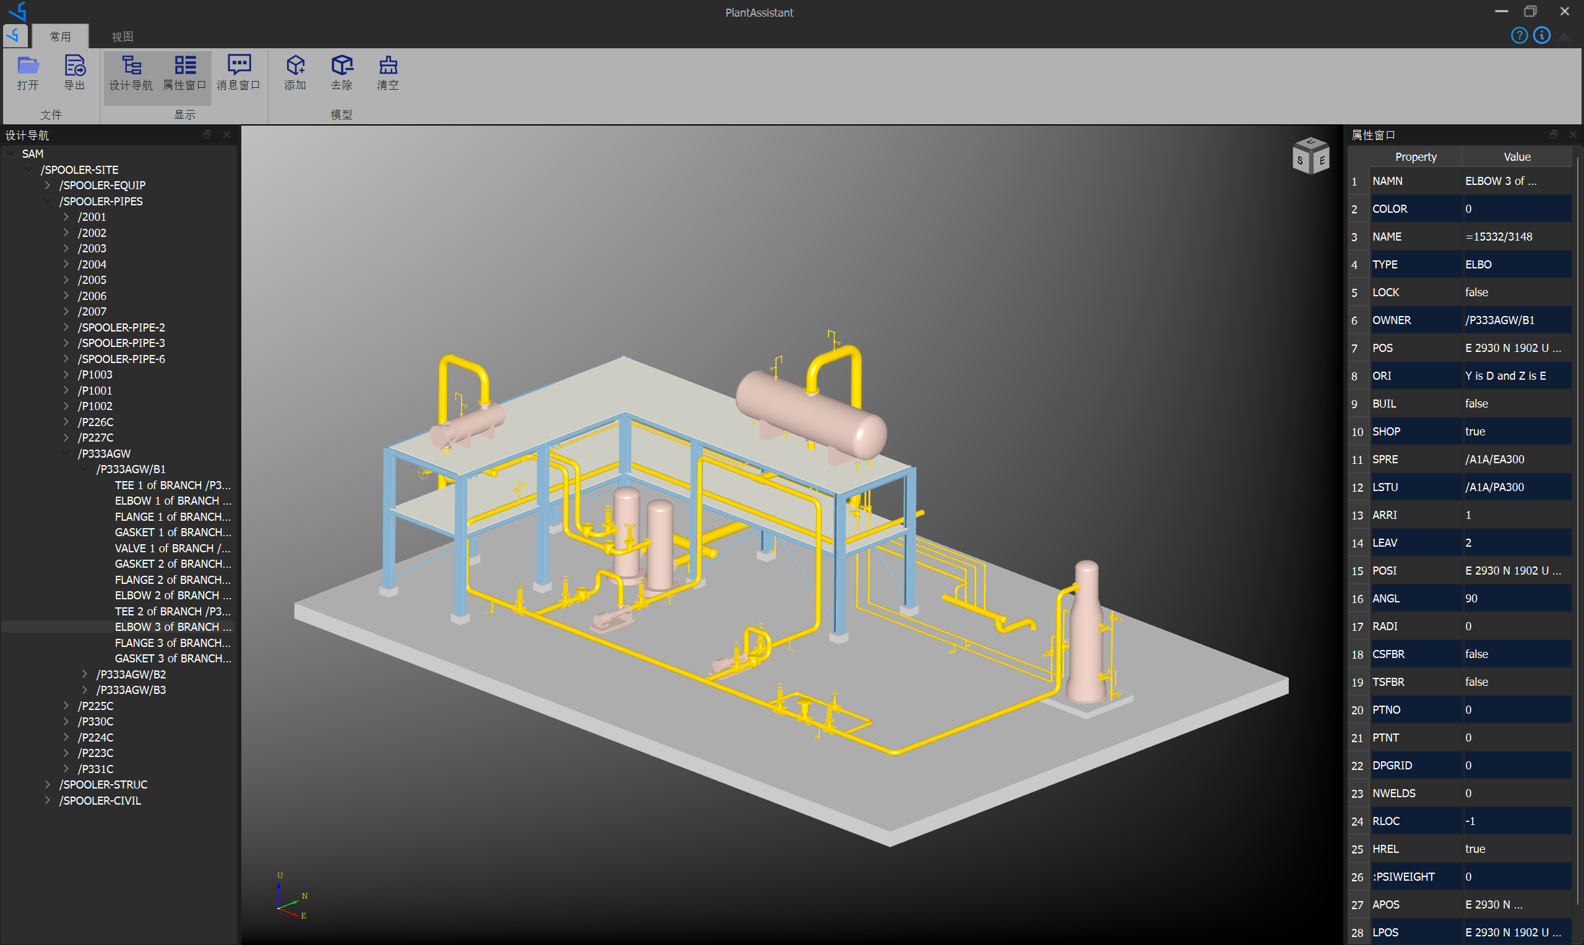Select the 常用 ribbon tab
Image resolution: width=1584 pixels, height=945 pixels.
click(x=61, y=37)
